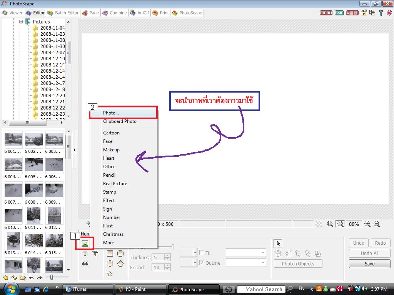Click the forward arrow below thumbnails

[40, 278]
